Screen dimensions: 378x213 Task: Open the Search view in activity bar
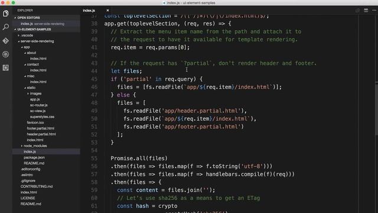pos(5,27)
